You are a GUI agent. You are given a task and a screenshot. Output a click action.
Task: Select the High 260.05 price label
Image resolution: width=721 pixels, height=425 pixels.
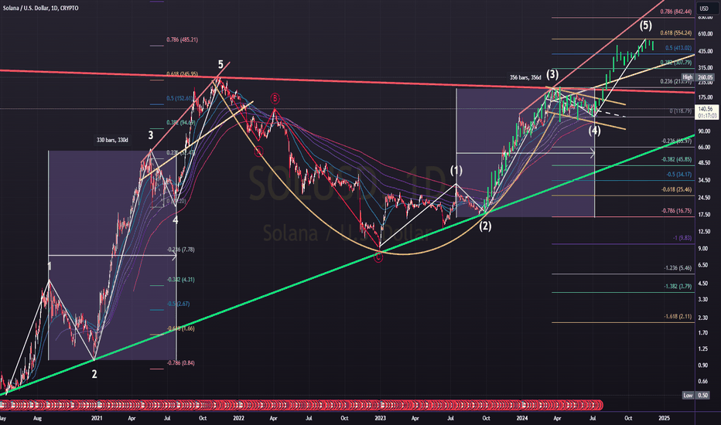(698, 77)
